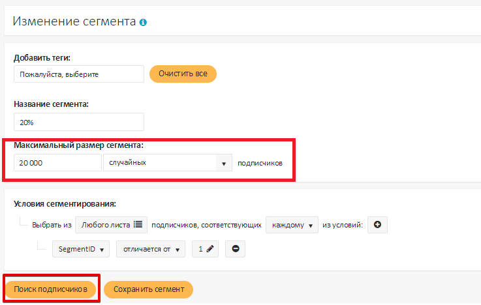
Task: Click the info icon beside the heading
Action: [144, 22]
